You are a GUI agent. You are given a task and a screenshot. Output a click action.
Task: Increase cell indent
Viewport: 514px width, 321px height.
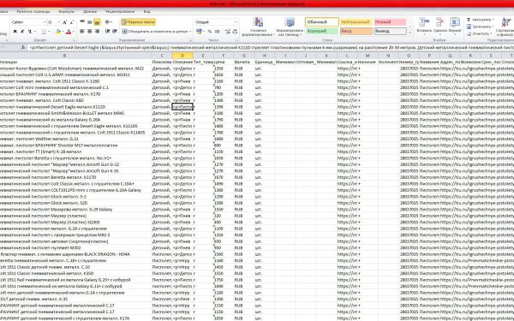[x=115, y=31]
